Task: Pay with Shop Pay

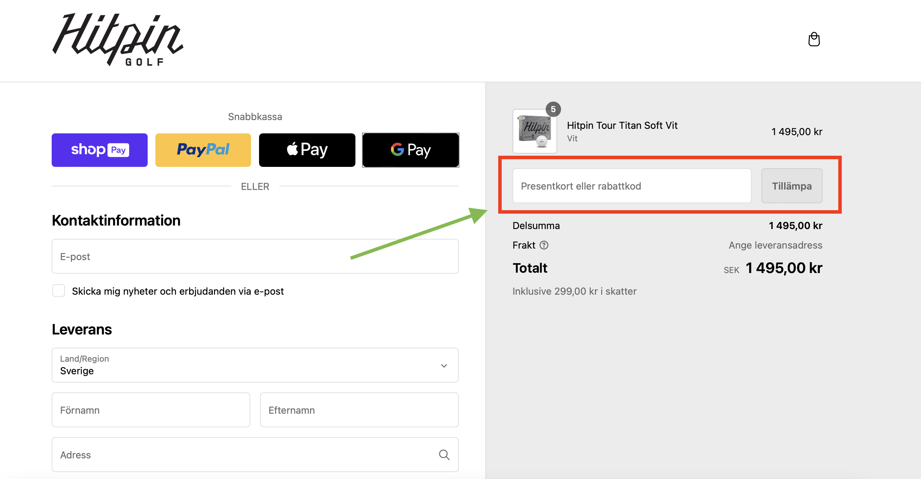Action: 100,150
